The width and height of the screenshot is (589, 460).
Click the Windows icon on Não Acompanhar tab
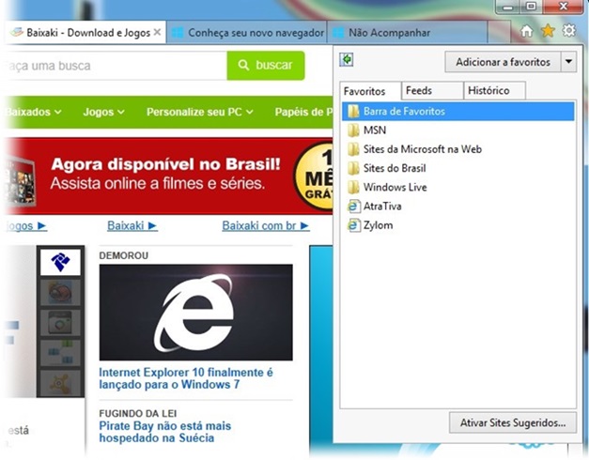coord(338,33)
